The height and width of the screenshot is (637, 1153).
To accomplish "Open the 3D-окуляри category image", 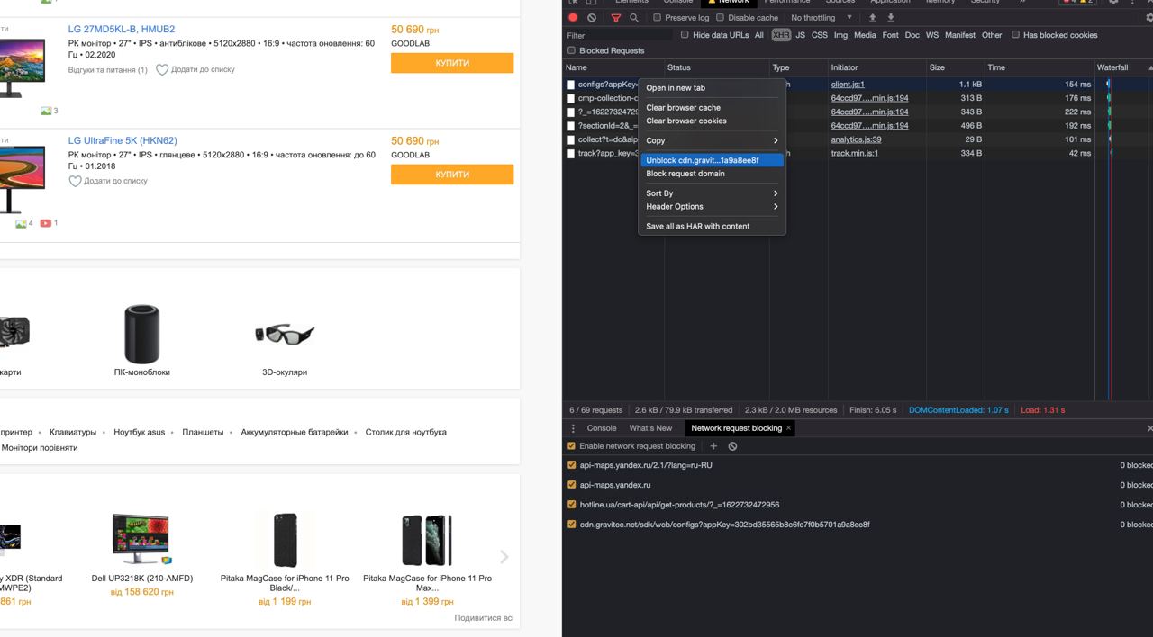I will (285, 334).
